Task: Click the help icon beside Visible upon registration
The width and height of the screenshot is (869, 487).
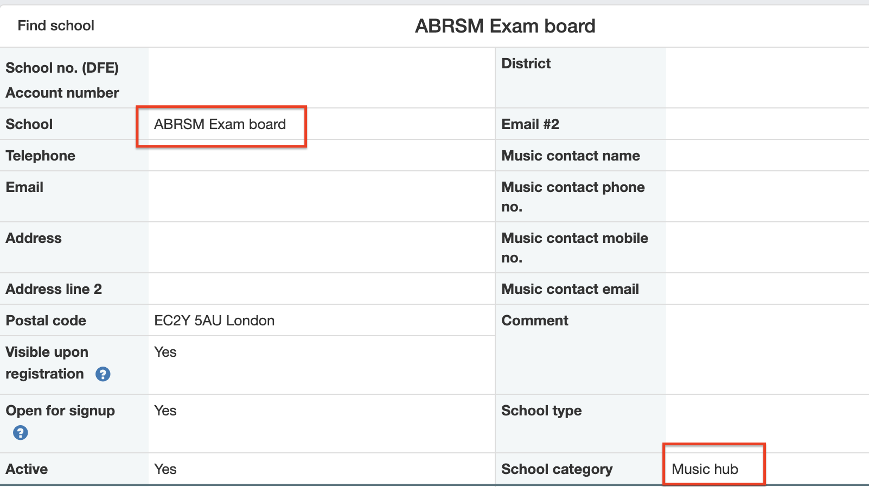Action: pyautogui.click(x=103, y=374)
